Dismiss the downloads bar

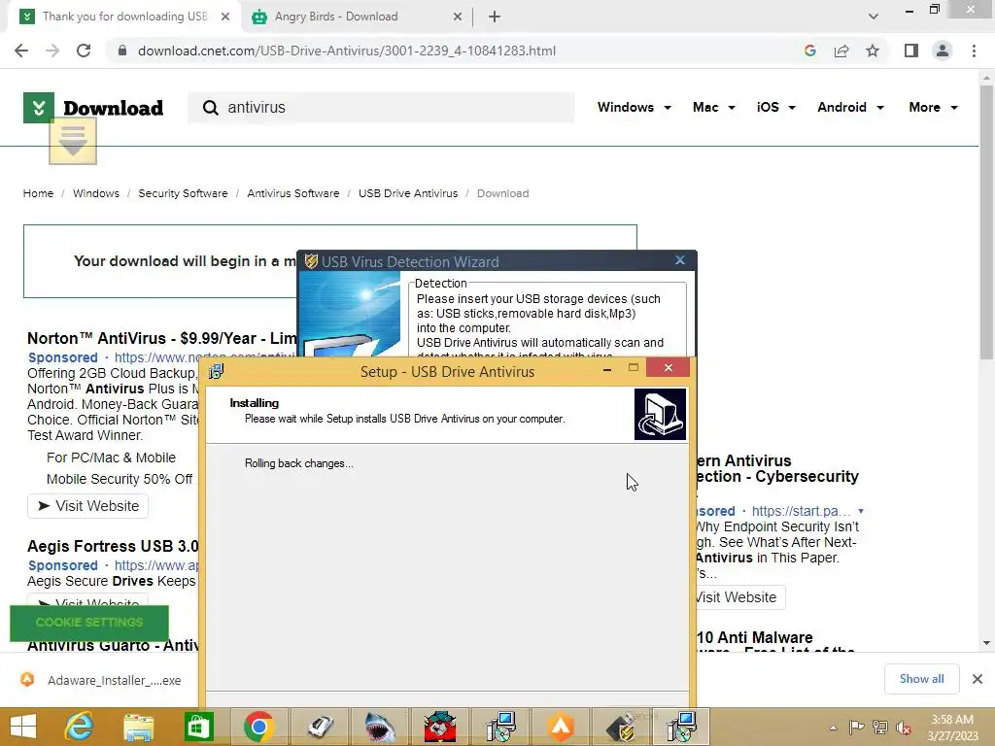978,679
